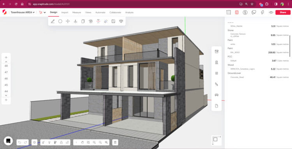This screenshot has height=149, width=292.
Task: Select the Offset face tool
Action: tap(113, 21)
